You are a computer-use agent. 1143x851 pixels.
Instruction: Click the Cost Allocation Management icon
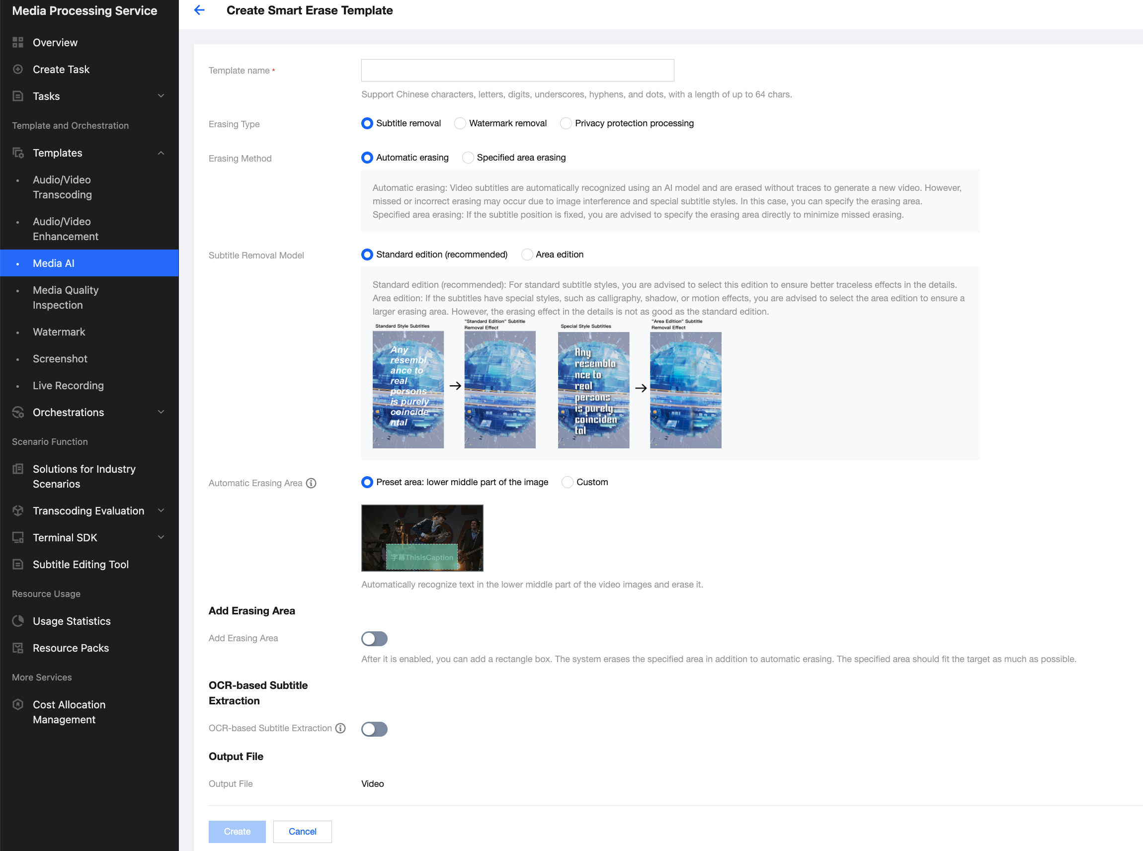[x=18, y=705]
